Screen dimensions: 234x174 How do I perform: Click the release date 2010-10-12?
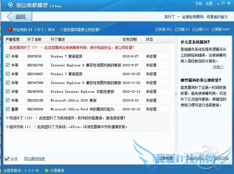pyautogui.click(x=131, y=109)
